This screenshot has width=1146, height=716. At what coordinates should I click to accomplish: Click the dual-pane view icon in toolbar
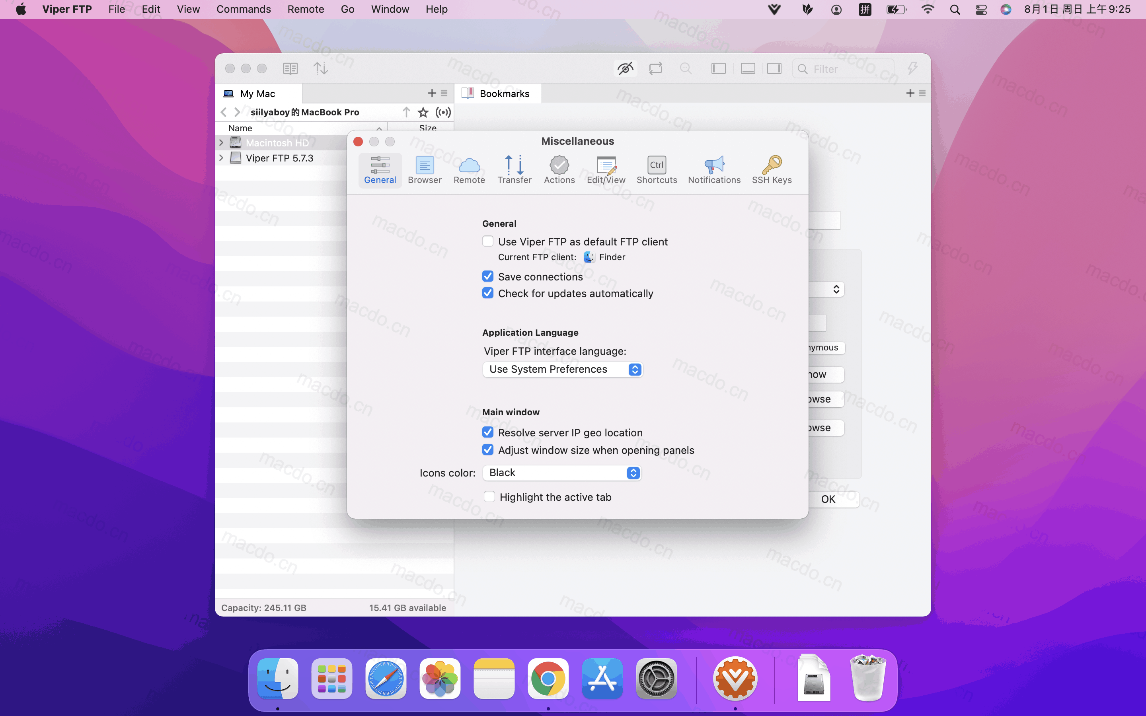click(290, 69)
